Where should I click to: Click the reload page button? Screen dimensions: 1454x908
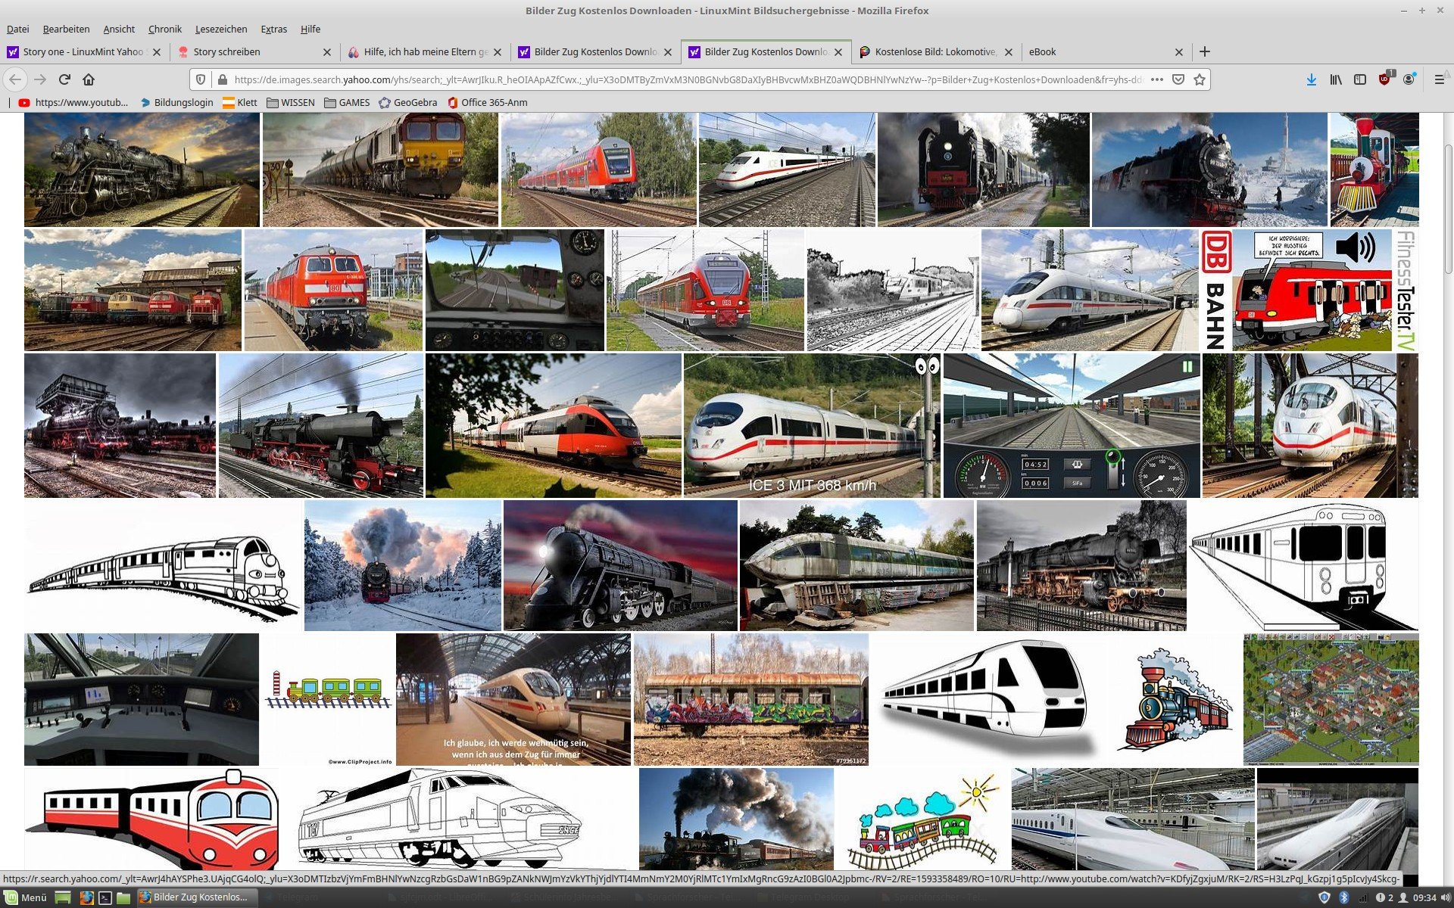tap(64, 79)
